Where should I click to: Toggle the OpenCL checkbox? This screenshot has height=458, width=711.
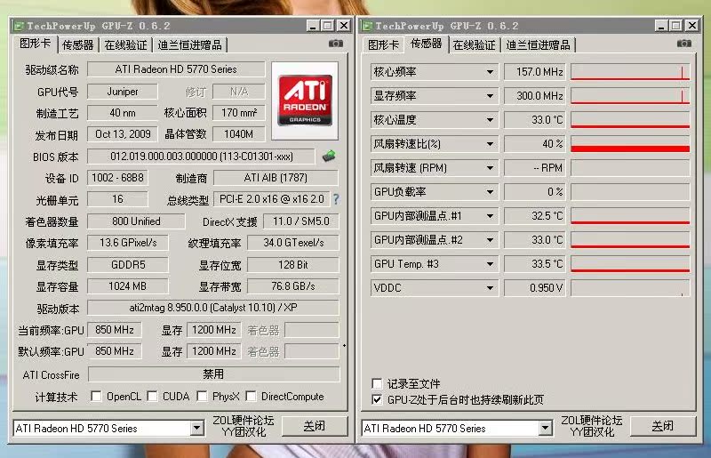point(97,397)
